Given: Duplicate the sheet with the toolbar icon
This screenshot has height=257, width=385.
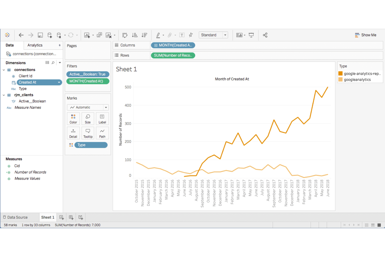Looking at the screenshot, I should [99, 35].
